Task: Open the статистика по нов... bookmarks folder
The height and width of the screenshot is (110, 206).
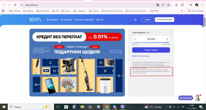Action: [x=136, y=11]
